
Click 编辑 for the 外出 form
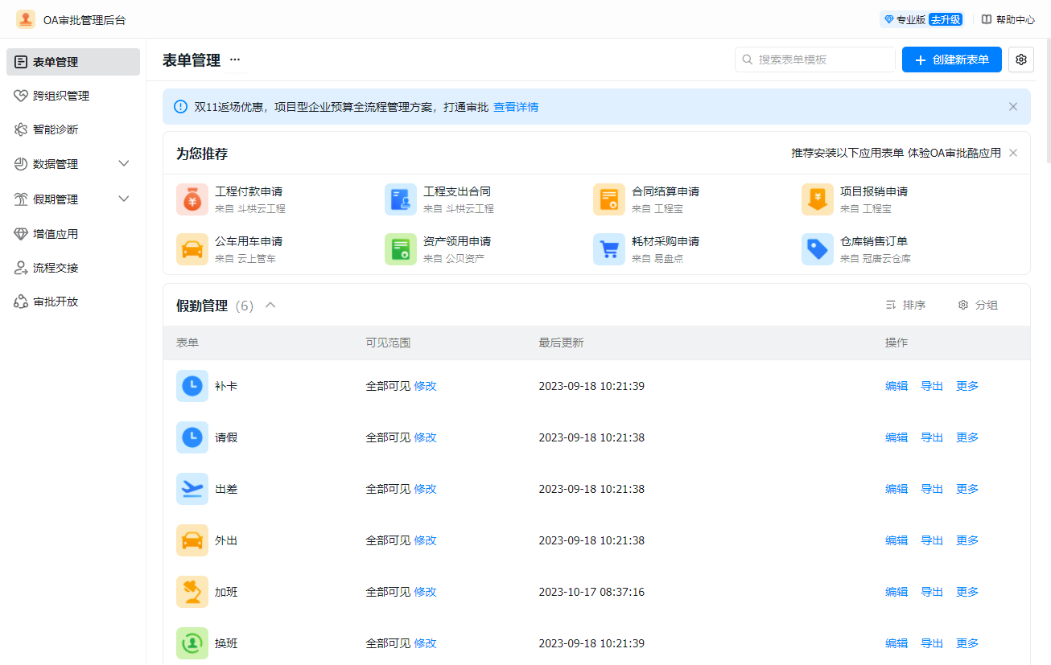tap(896, 540)
